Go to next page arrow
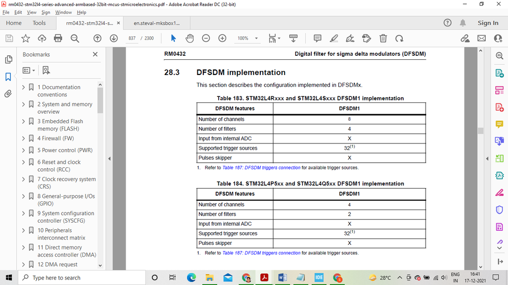The image size is (508, 285). pyautogui.click(x=114, y=39)
